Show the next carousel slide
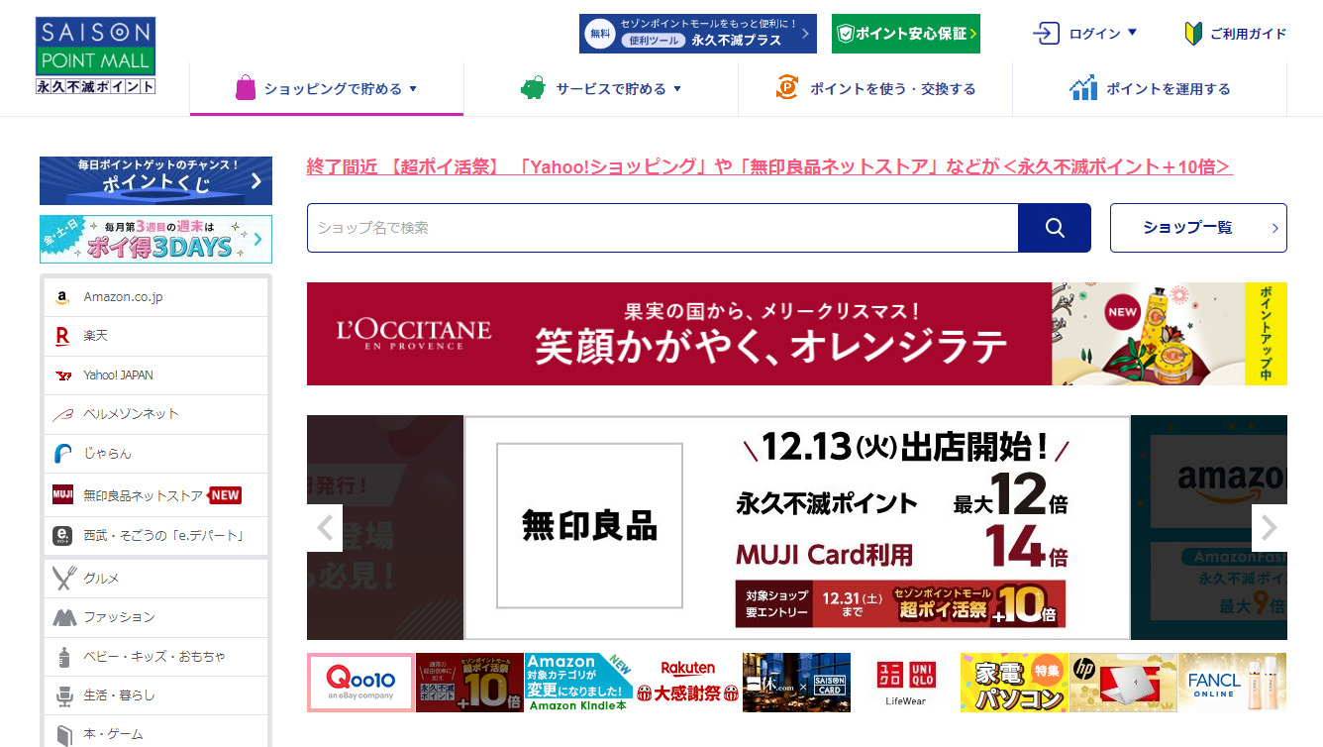This screenshot has width=1323, height=747. tap(1270, 528)
